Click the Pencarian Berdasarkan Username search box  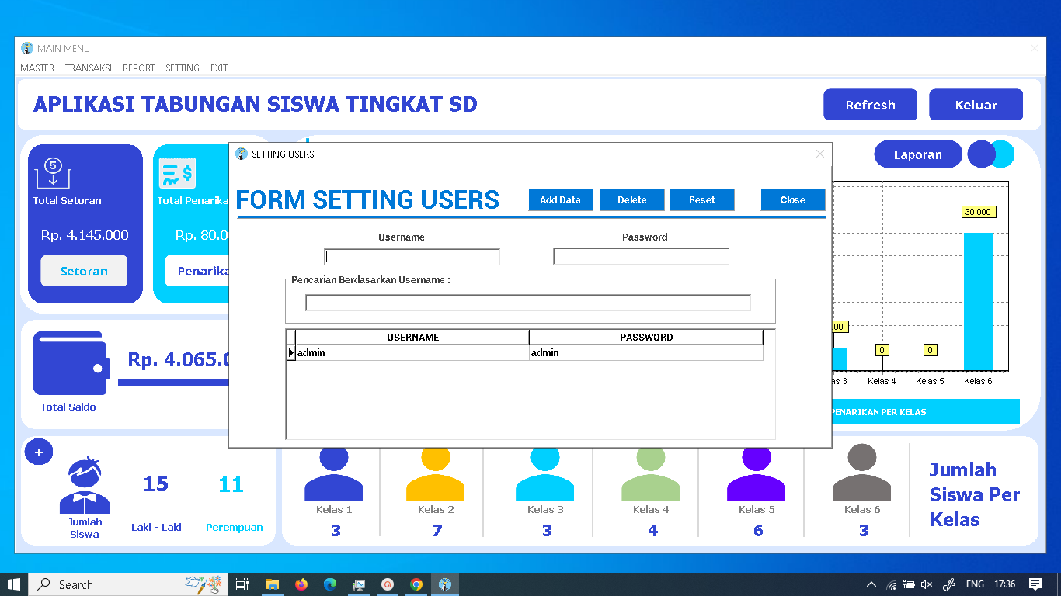click(528, 303)
